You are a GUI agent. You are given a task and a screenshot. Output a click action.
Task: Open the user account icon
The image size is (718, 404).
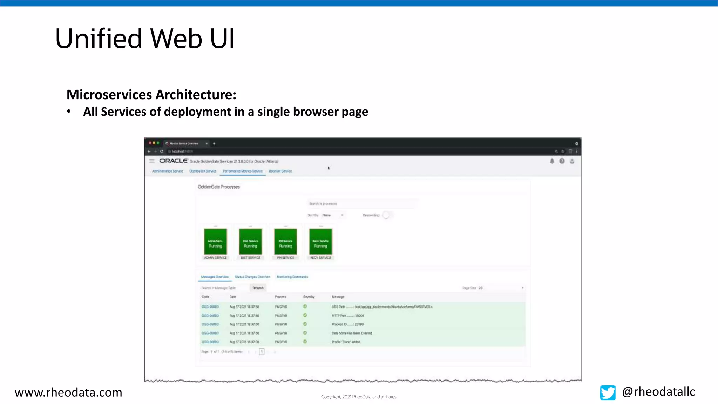point(572,161)
